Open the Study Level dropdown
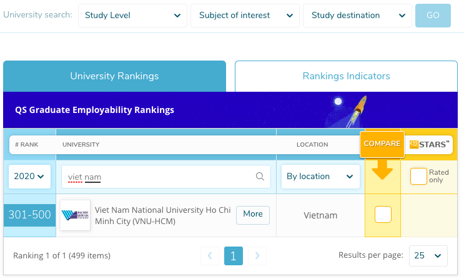464x279 pixels. pos(132,16)
